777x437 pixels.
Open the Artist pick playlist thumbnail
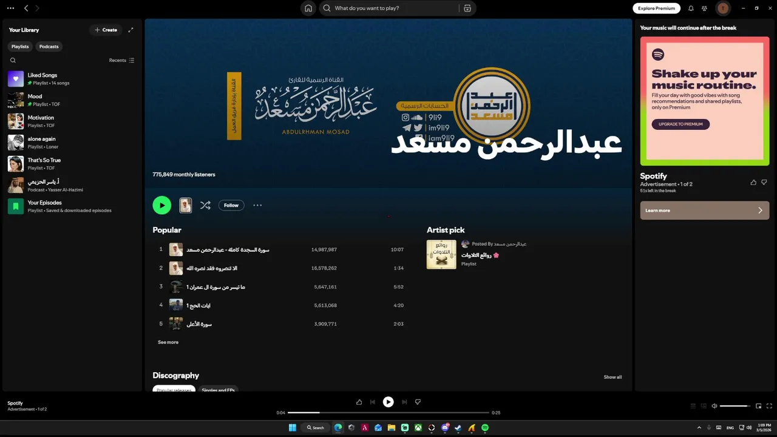pyautogui.click(x=441, y=254)
